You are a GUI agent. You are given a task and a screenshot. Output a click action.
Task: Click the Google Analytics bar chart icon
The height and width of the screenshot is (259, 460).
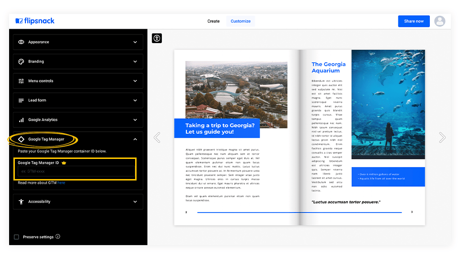coord(21,120)
